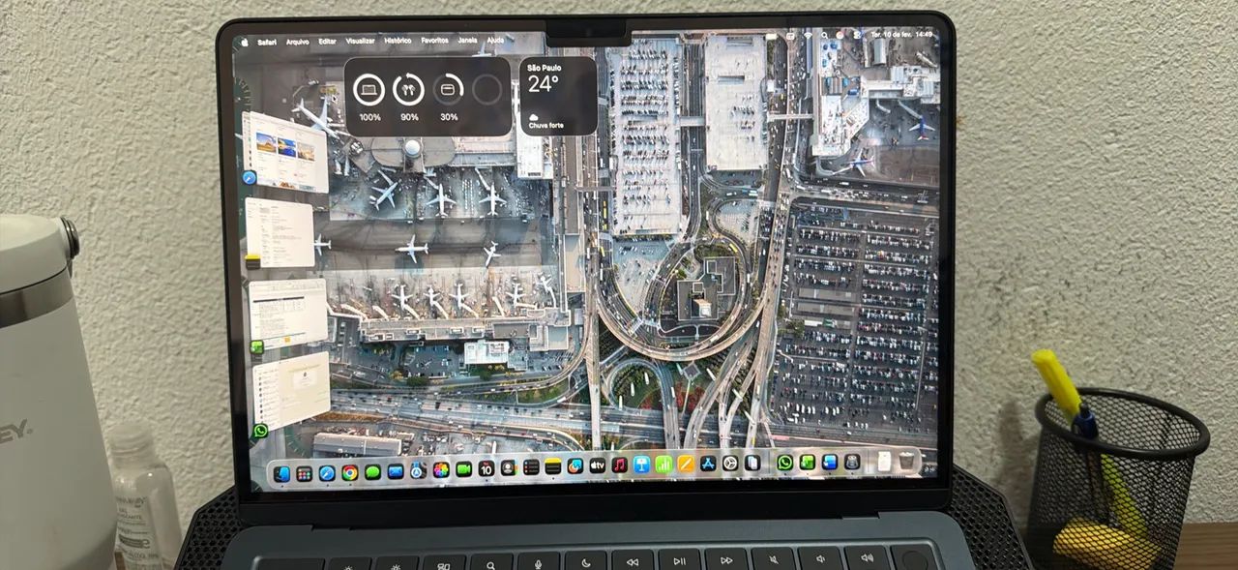This screenshot has height=570, width=1238.
Task: Launch Google Chrome from the Dock
Action: tap(348, 467)
